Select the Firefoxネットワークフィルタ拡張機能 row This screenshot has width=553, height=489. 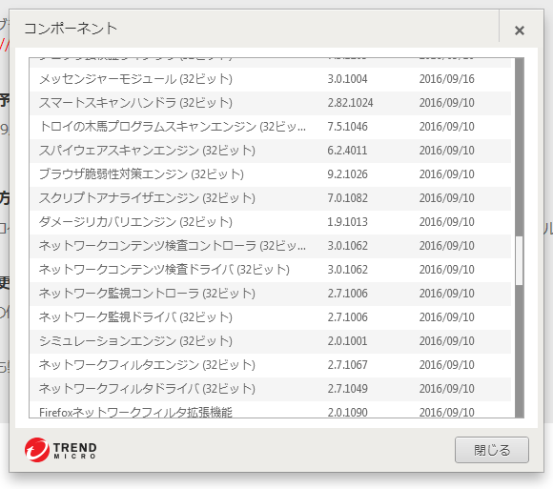pos(271,410)
